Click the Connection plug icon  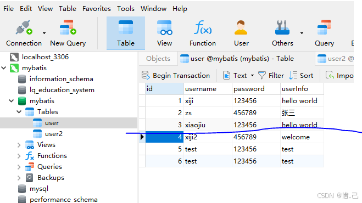(x=24, y=27)
